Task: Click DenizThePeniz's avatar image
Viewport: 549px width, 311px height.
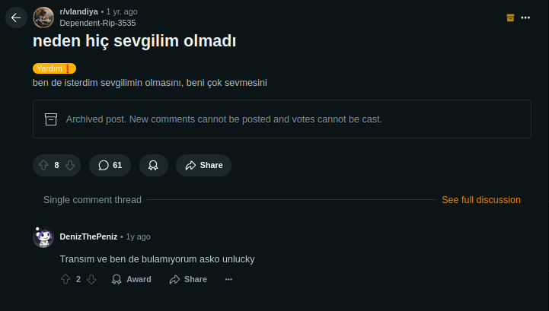Action: tap(43, 236)
